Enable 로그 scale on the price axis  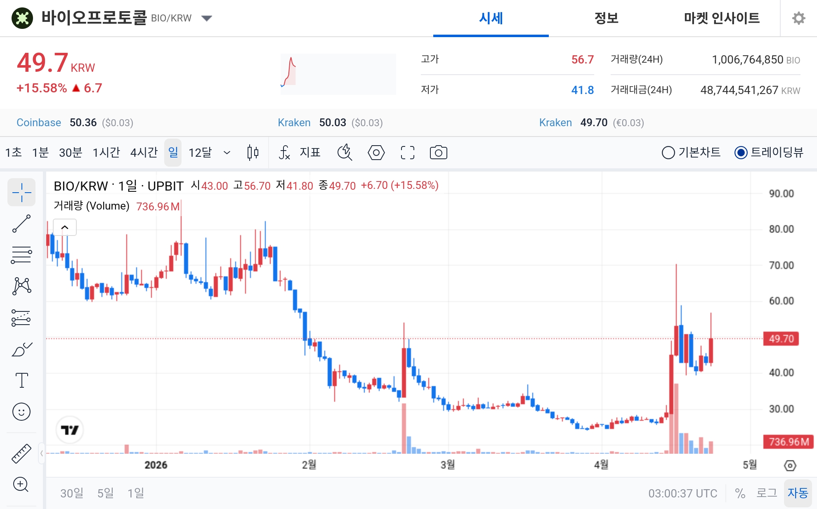(x=767, y=493)
